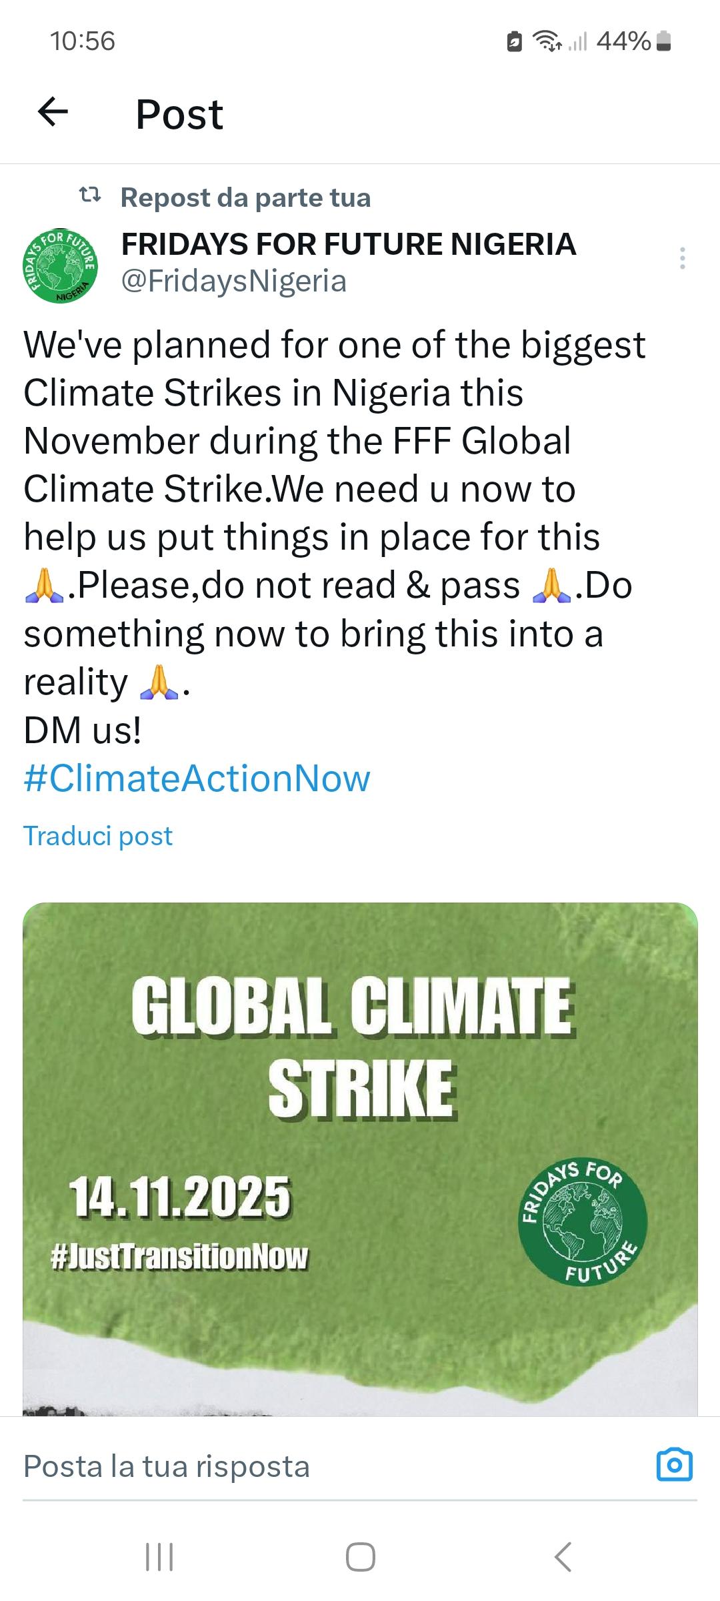Open the @FridaysNigeria handle
Screen dimensions: 720x1601
coord(233,281)
